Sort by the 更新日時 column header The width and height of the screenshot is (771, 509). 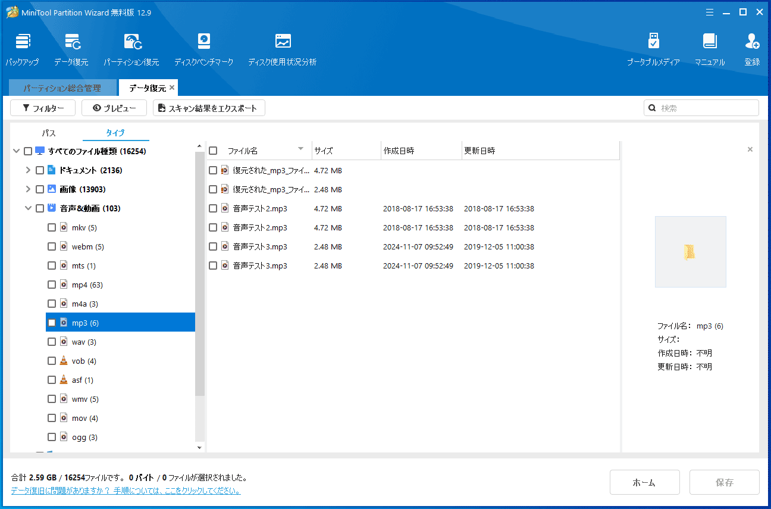click(x=540, y=151)
